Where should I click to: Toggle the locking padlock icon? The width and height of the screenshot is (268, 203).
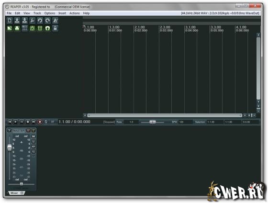[x=55, y=28]
